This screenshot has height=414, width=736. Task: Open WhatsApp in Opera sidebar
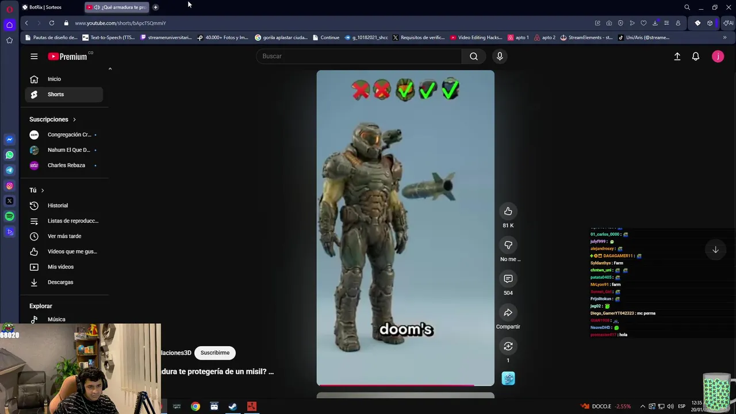pyautogui.click(x=9, y=155)
